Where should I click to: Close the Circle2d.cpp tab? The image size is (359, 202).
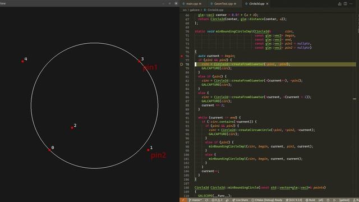[x=267, y=4]
